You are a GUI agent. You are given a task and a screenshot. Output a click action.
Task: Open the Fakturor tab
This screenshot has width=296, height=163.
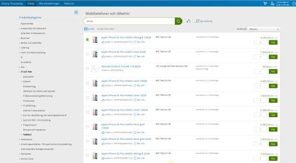click(x=69, y=3)
